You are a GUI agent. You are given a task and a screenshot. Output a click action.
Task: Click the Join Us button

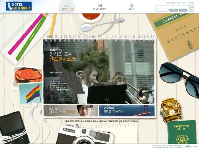click(x=191, y=8)
